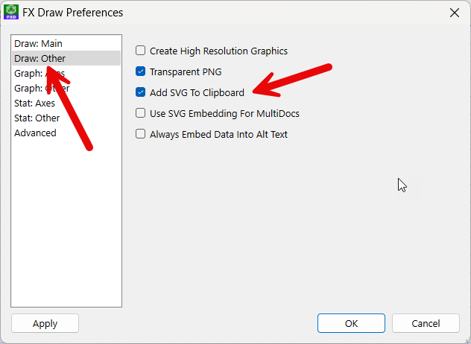The image size is (471, 344).
Task: Select the Draw: Other category
Action: pyautogui.click(x=66, y=58)
